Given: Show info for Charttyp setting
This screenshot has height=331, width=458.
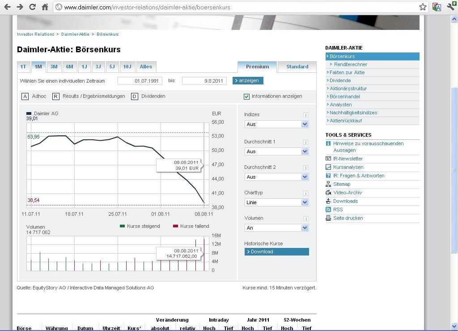Looking at the screenshot, I should click(x=305, y=193).
